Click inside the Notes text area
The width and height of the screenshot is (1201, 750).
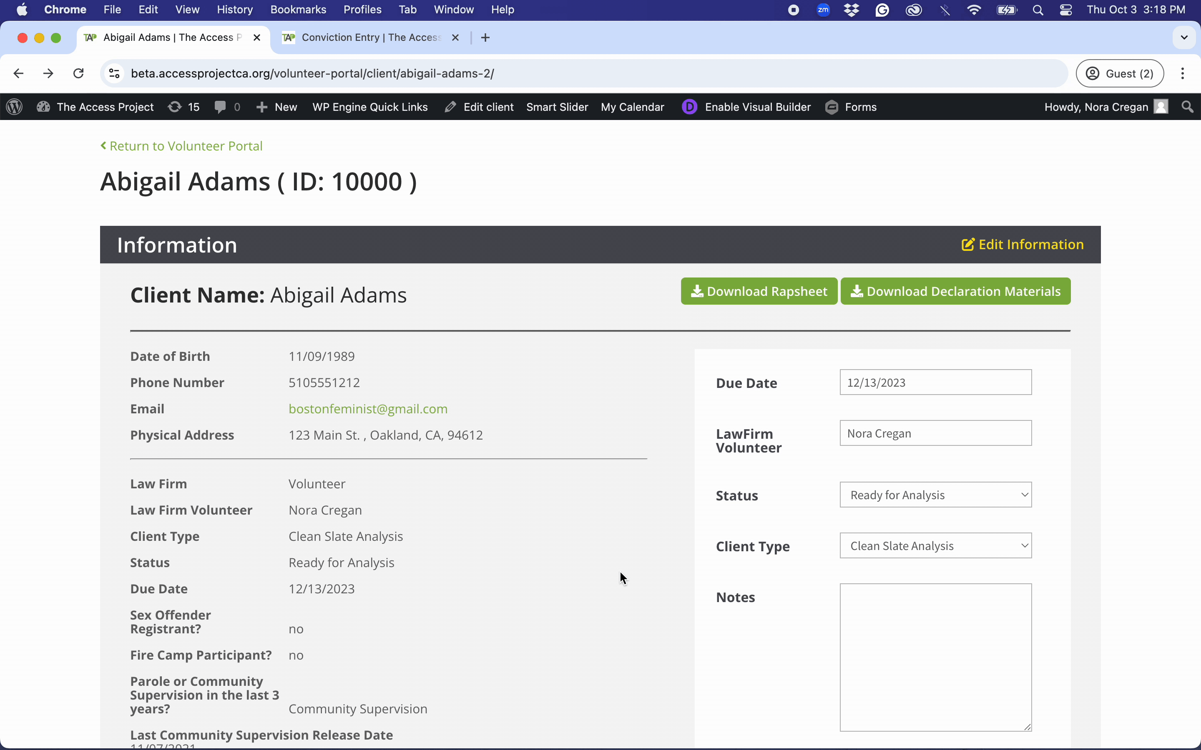coord(935,657)
